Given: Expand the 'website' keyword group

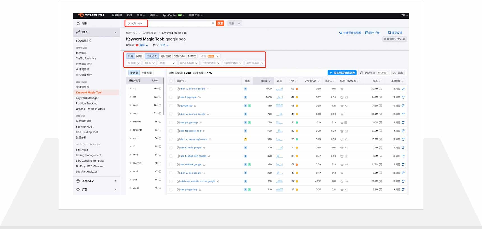Looking at the screenshot, I should (130, 122).
